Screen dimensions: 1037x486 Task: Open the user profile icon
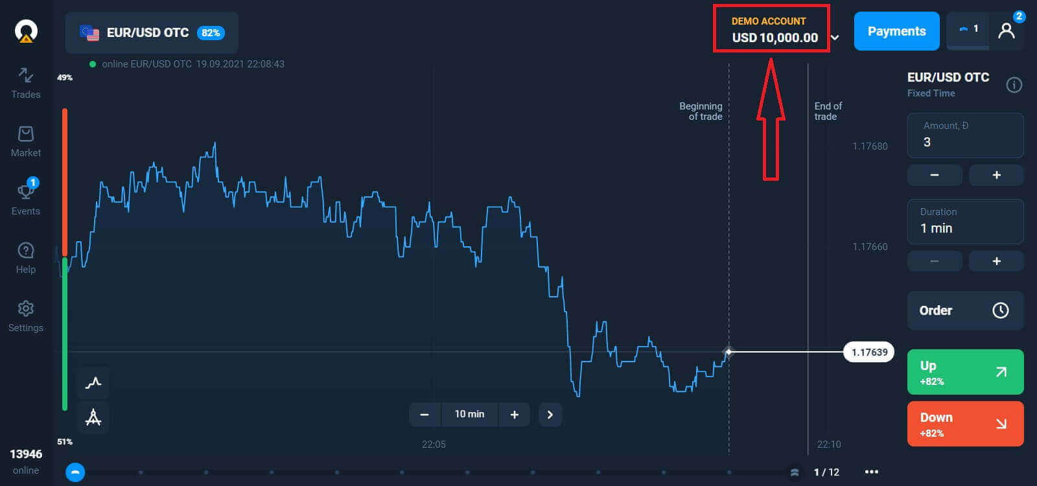click(1007, 30)
